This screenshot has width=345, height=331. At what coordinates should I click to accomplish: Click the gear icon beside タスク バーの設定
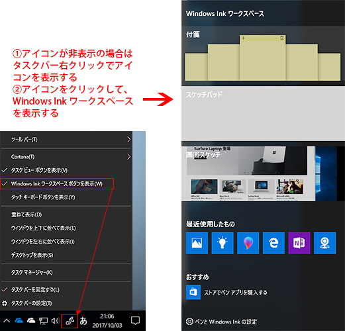[x=5, y=303]
